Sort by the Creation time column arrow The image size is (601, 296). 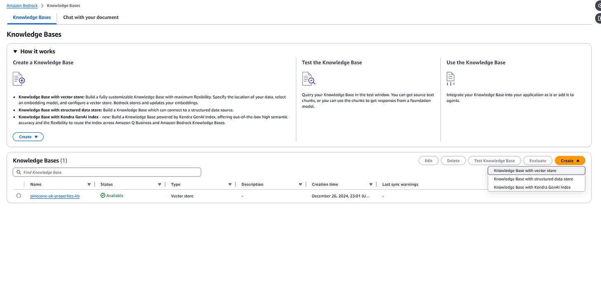[x=371, y=184]
